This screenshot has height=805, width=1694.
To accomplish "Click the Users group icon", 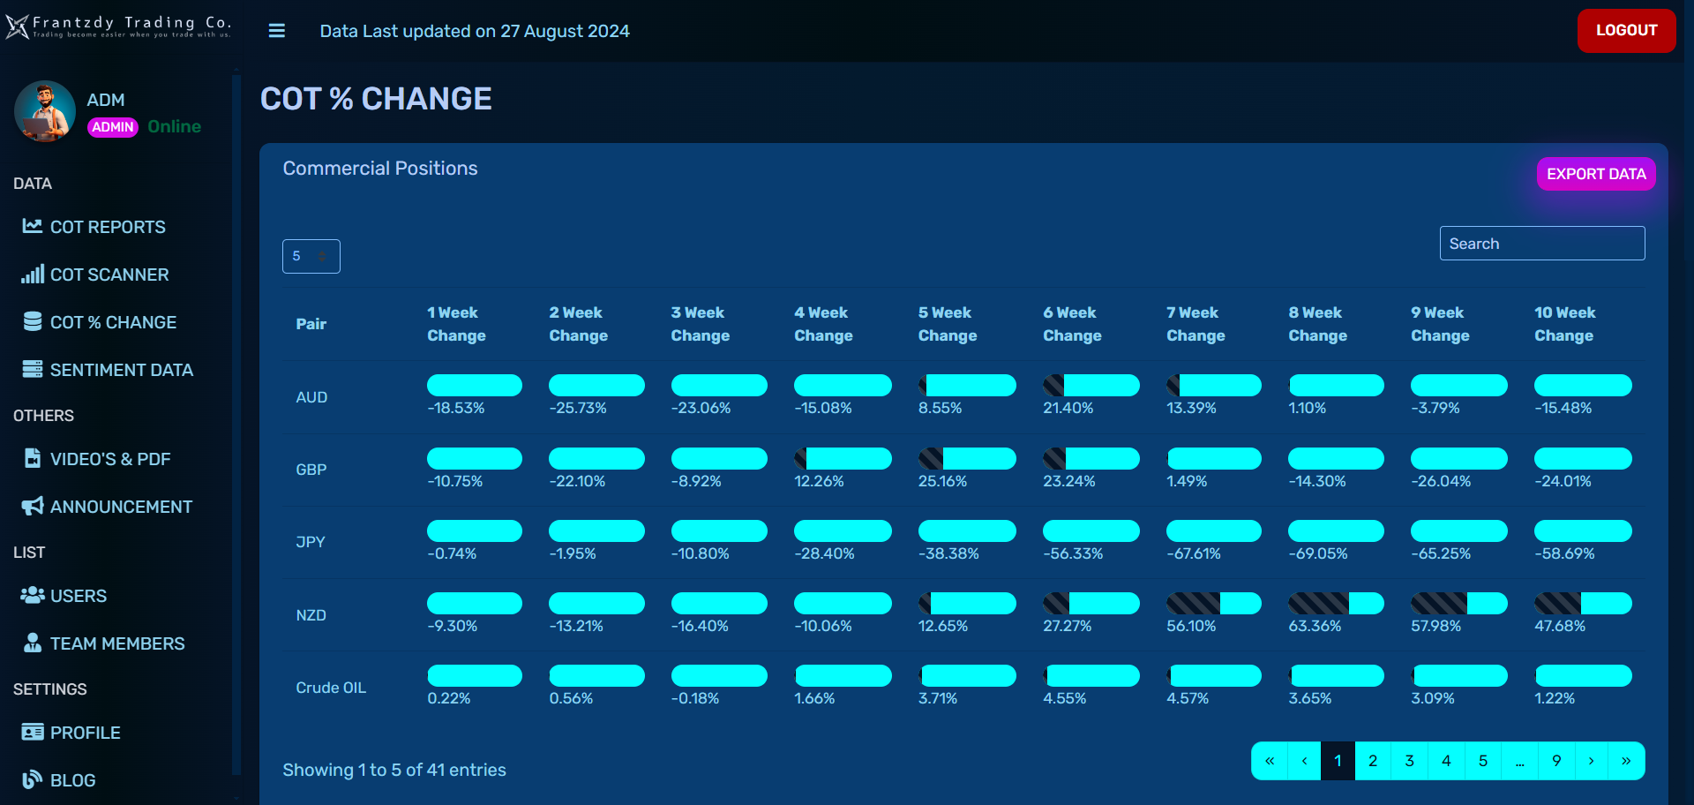I will [33, 595].
